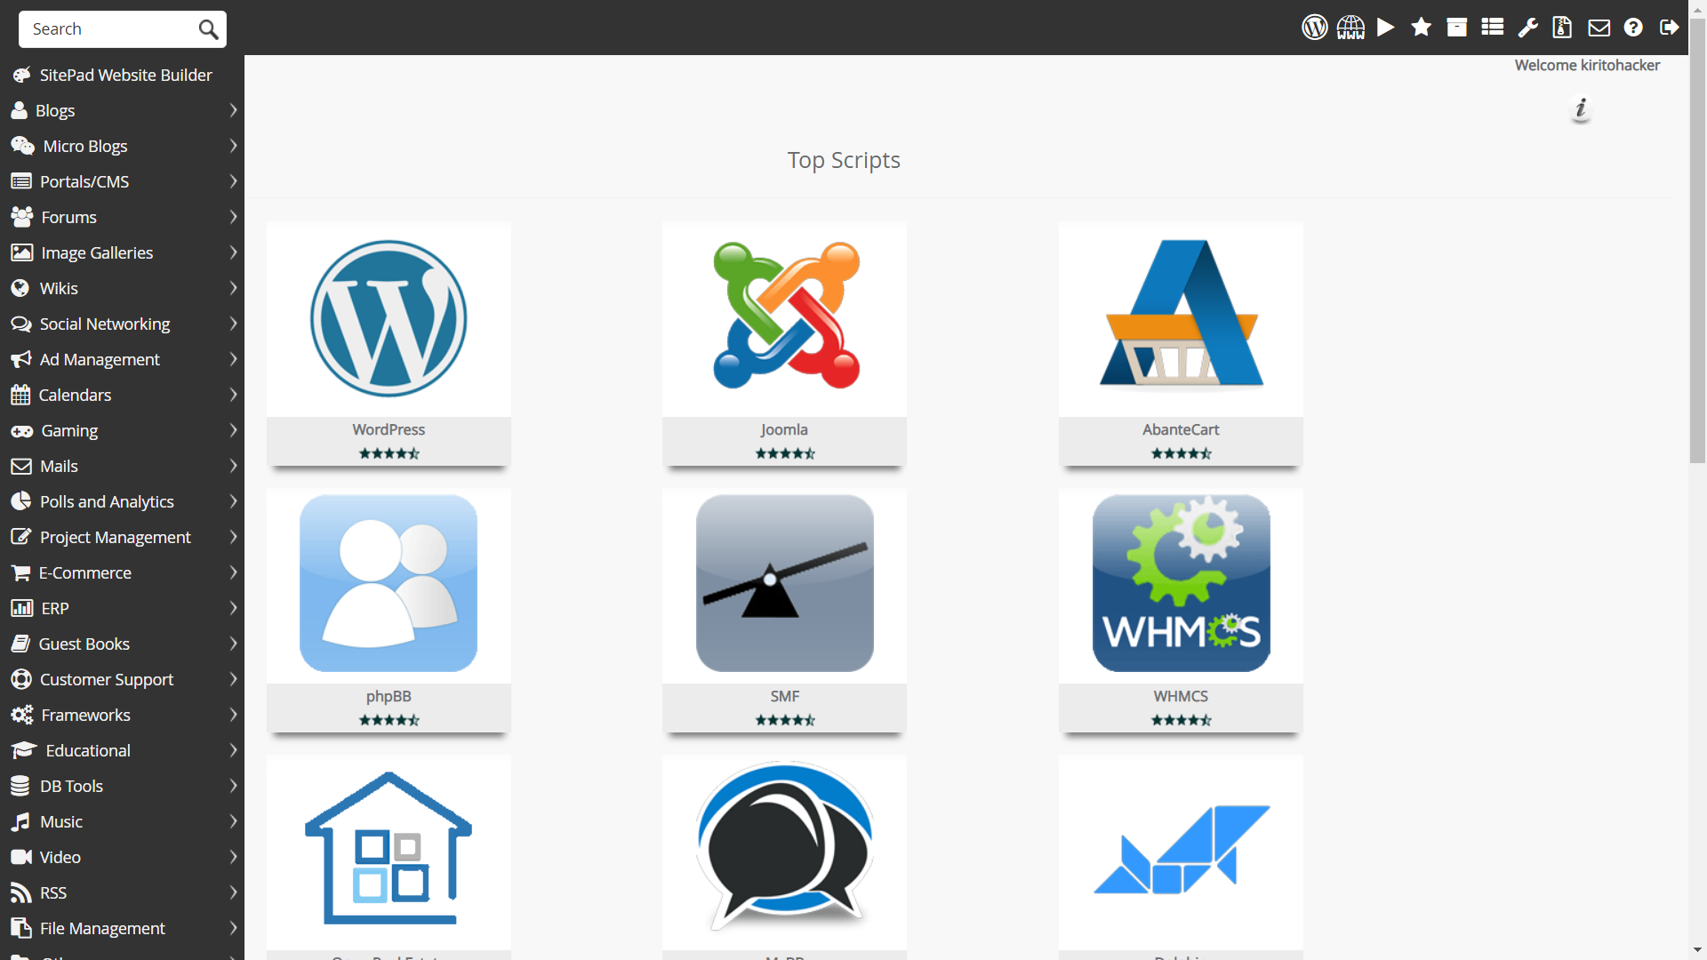Open the demos play icon
The image size is (1707, 960).
(x=1385, y=28)
